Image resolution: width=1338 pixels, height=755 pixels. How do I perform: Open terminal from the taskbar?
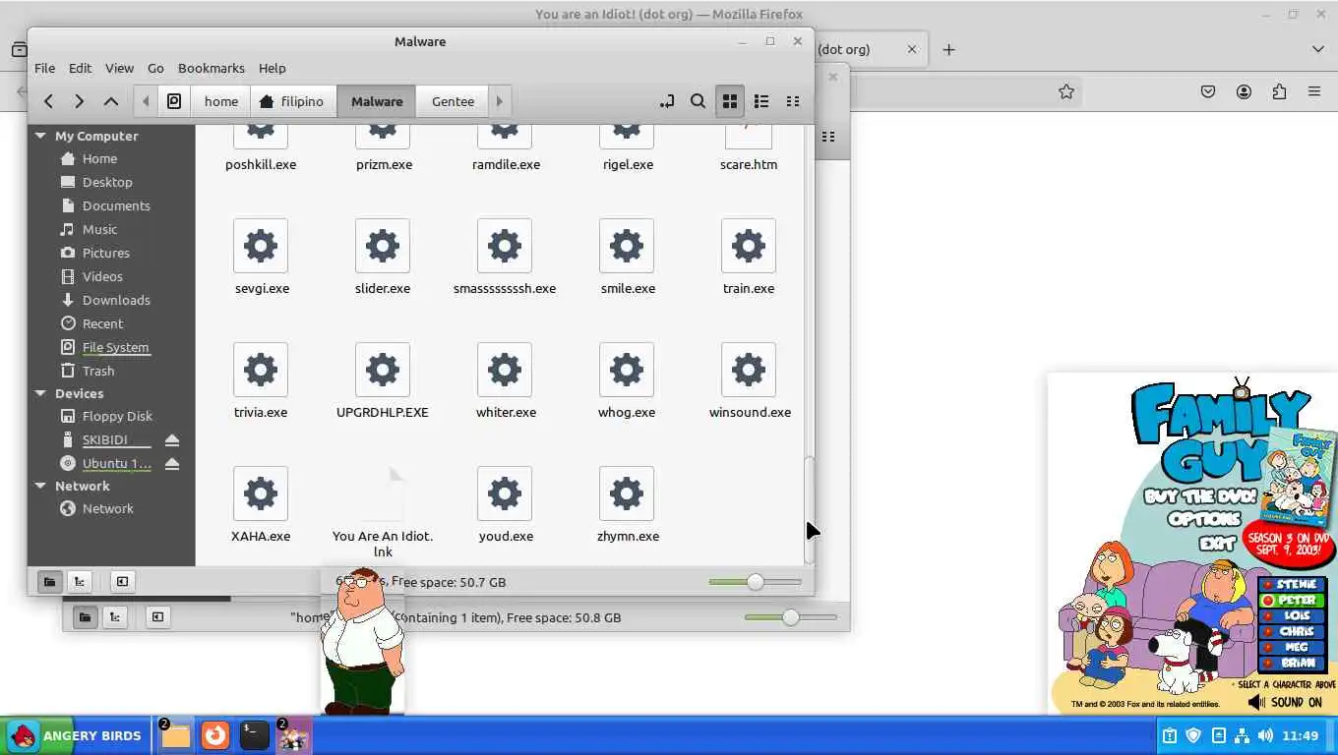(254, 735)
